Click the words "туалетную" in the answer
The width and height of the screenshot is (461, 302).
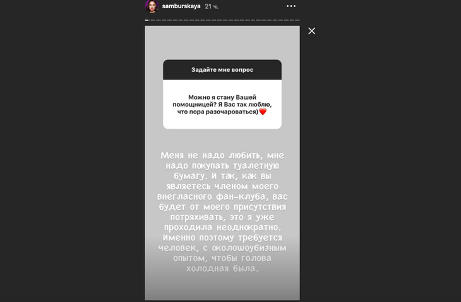click(x=256, y=166)
